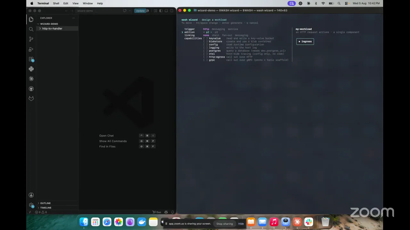Screen dimensions: 410x230
Task: Open the chat dropdown chevron in title bar
Action: (129, 11)
